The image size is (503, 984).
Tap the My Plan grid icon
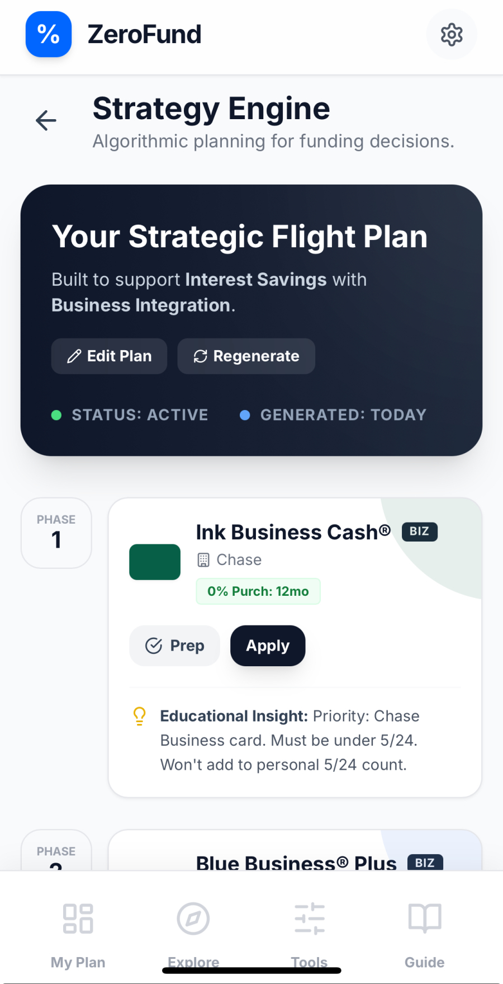coord(78,919)
